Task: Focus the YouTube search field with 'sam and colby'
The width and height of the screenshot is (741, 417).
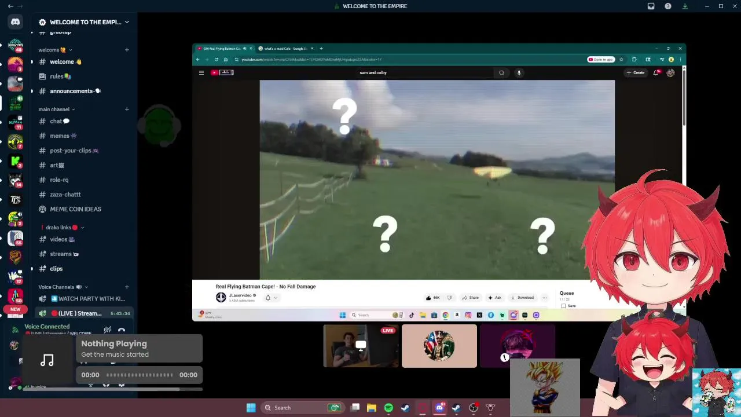Action: [x=425, y=72]
